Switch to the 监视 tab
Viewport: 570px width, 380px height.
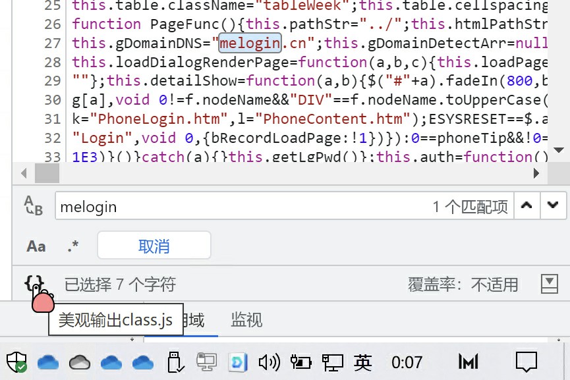[x=246, y=321]
